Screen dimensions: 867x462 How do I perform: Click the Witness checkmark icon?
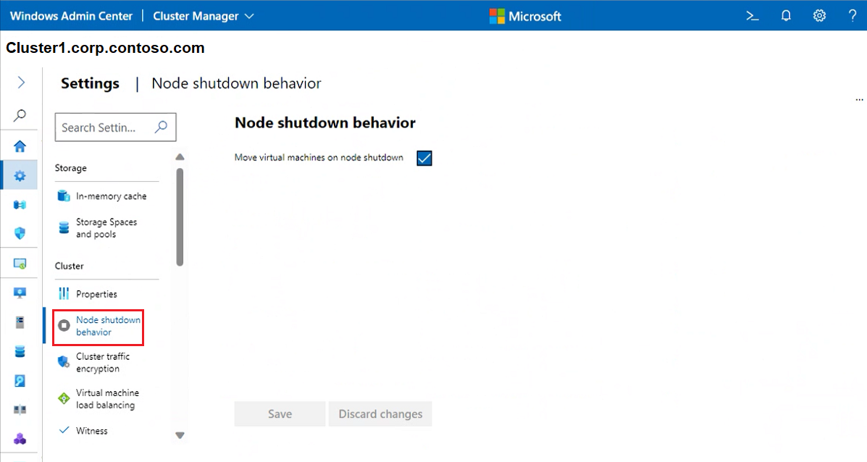click(64, 430)
